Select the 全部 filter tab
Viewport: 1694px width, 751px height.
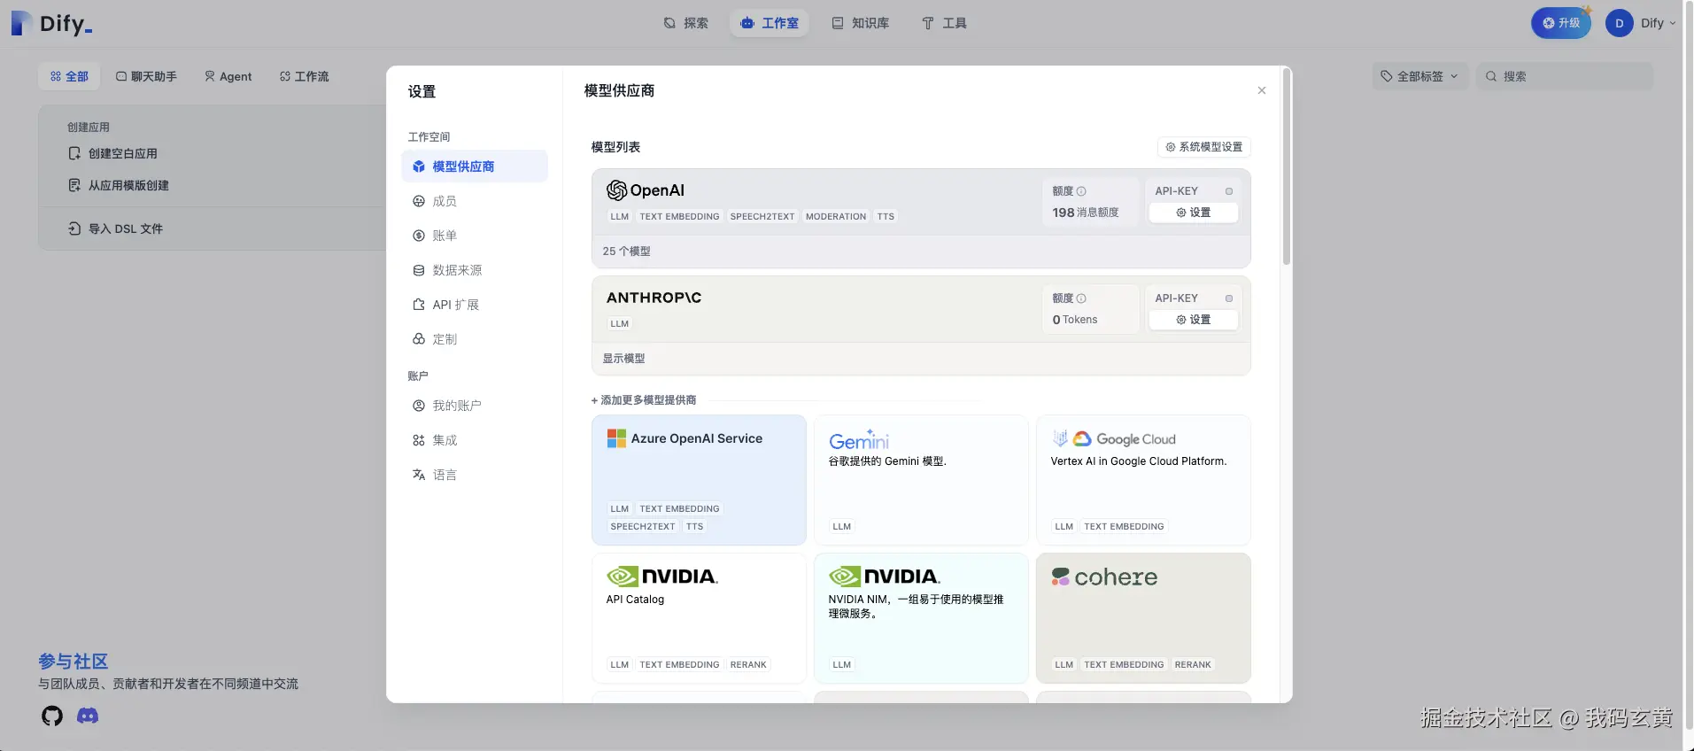tap(69, 76)
